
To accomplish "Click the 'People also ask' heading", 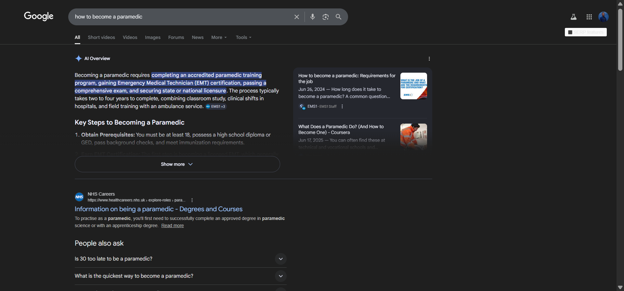I will [99, 243].
